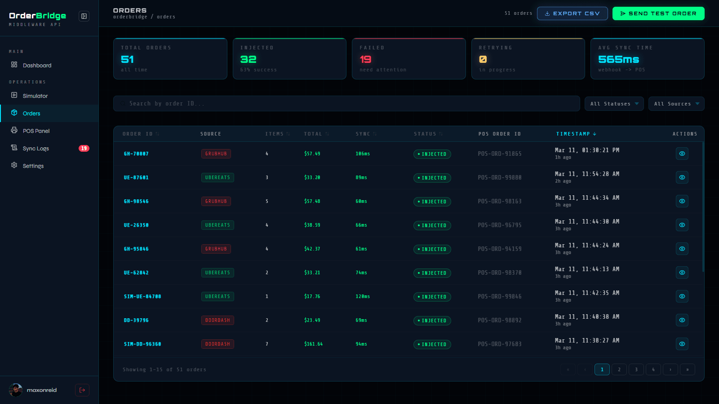Click the logout icon next to maxonreid
The width and height of the screenshot is (719, 404).
(x=82, y=390)
